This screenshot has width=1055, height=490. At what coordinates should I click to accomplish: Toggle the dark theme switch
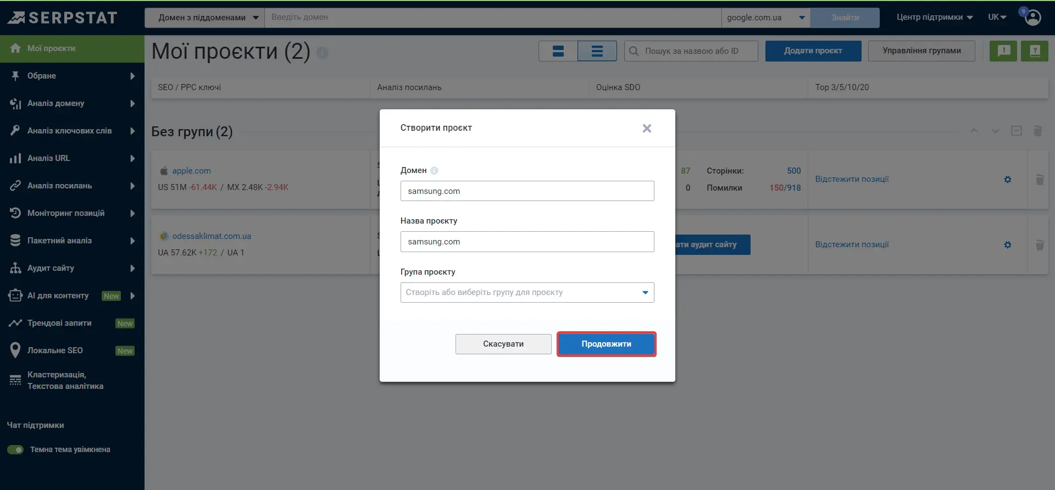15,450
